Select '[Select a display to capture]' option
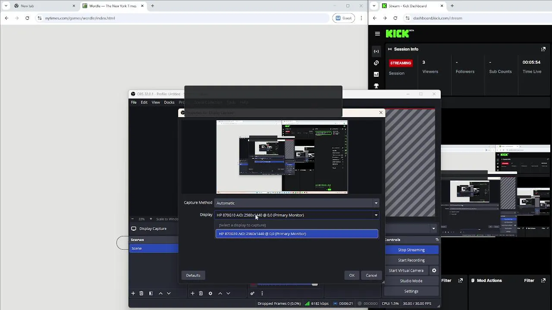Screen dimensions: 552x310 tap(297, 225)
